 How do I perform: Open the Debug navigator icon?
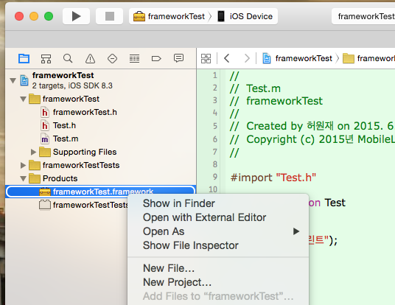point(134,59)
